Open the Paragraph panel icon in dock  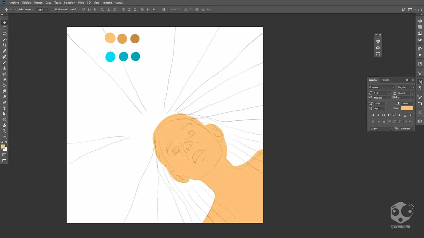click(420, 88)
